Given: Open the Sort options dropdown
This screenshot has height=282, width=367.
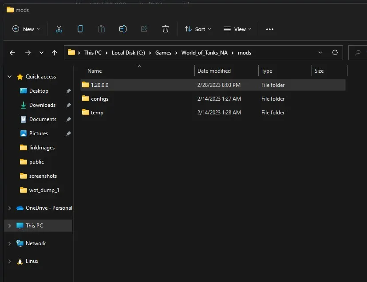Looking at the screenshot, I should pyautogui.click(x=198, y=29).
